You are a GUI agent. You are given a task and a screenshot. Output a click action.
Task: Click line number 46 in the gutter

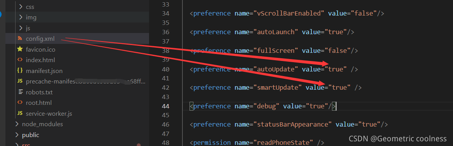165,125
